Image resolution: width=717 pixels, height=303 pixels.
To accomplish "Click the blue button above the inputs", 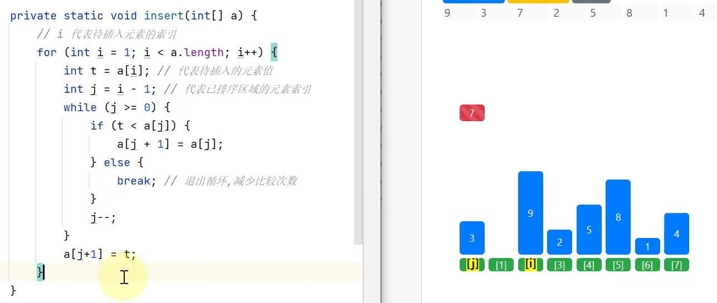I will pyautogui.click(x=474, y=2).
